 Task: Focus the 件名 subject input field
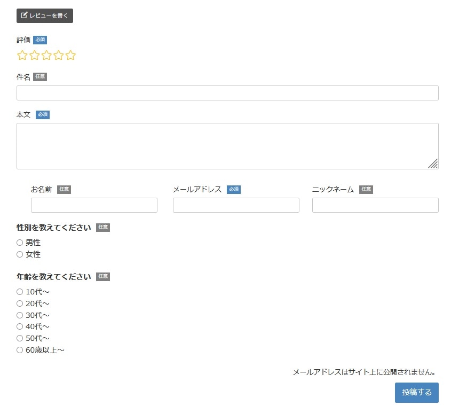tap(227, 93)
